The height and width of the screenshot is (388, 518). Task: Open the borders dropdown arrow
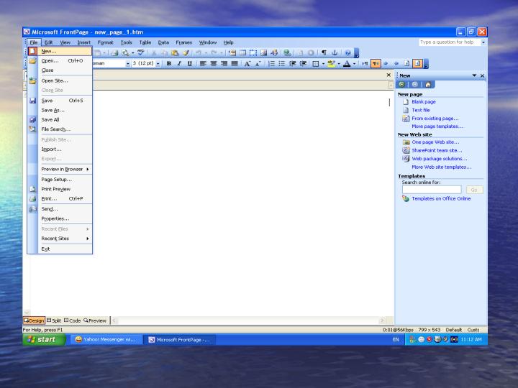coord(323,63)
